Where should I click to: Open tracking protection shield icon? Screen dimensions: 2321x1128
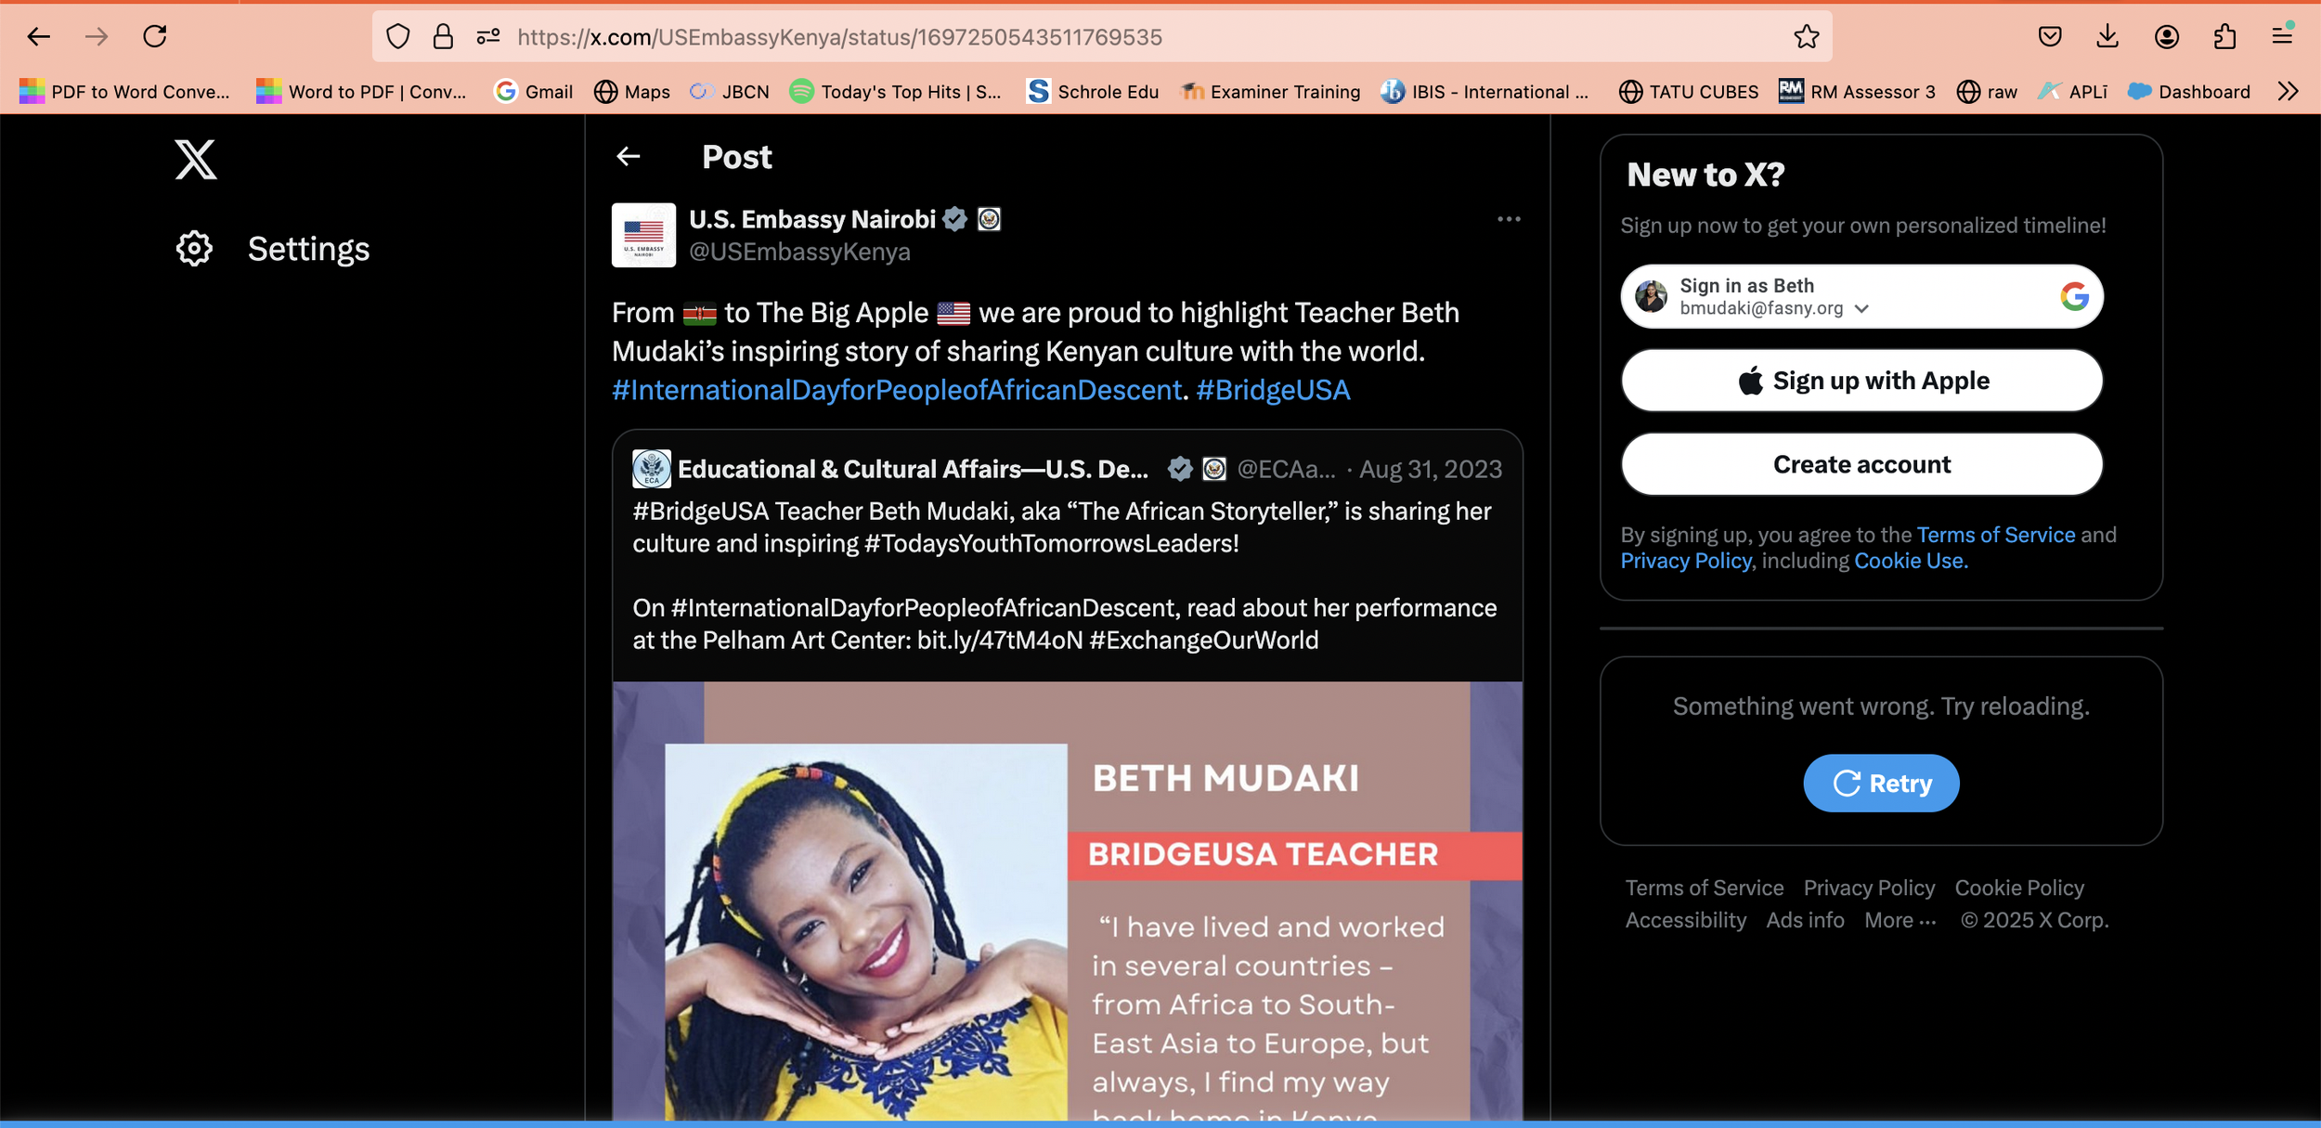398,37
